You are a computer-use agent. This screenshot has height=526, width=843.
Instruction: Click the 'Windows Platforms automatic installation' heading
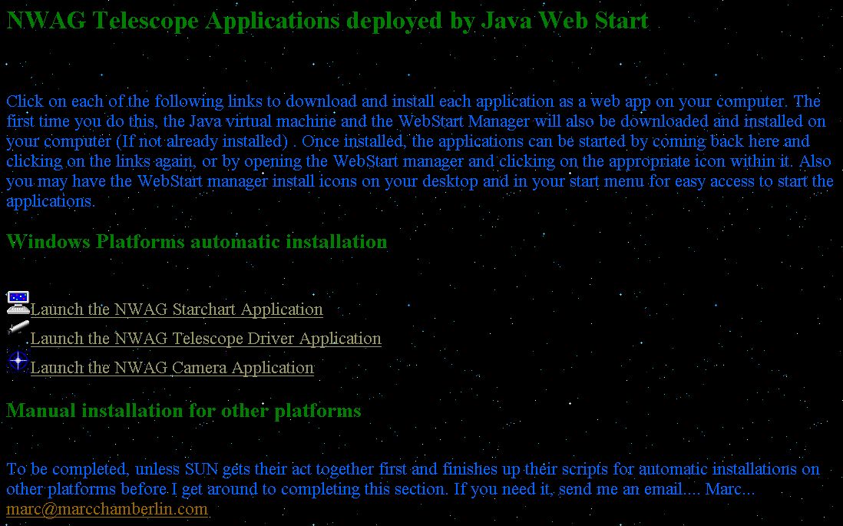coord(197,241)
